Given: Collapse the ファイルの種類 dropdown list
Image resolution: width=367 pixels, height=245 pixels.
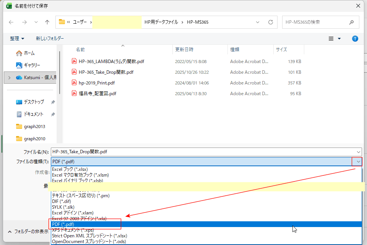Looking at the screenshot, I should (x=358, y=162).
